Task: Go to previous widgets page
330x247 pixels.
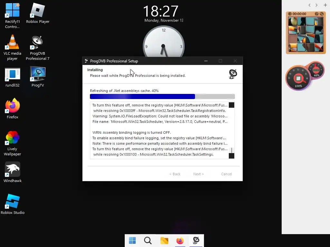Action: (x=309, y=5)
